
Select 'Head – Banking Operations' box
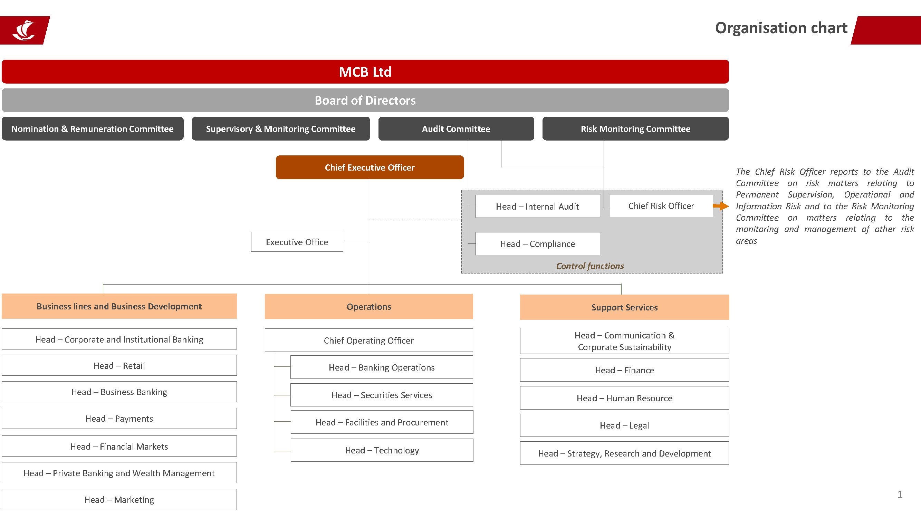[x=382, y=367]
